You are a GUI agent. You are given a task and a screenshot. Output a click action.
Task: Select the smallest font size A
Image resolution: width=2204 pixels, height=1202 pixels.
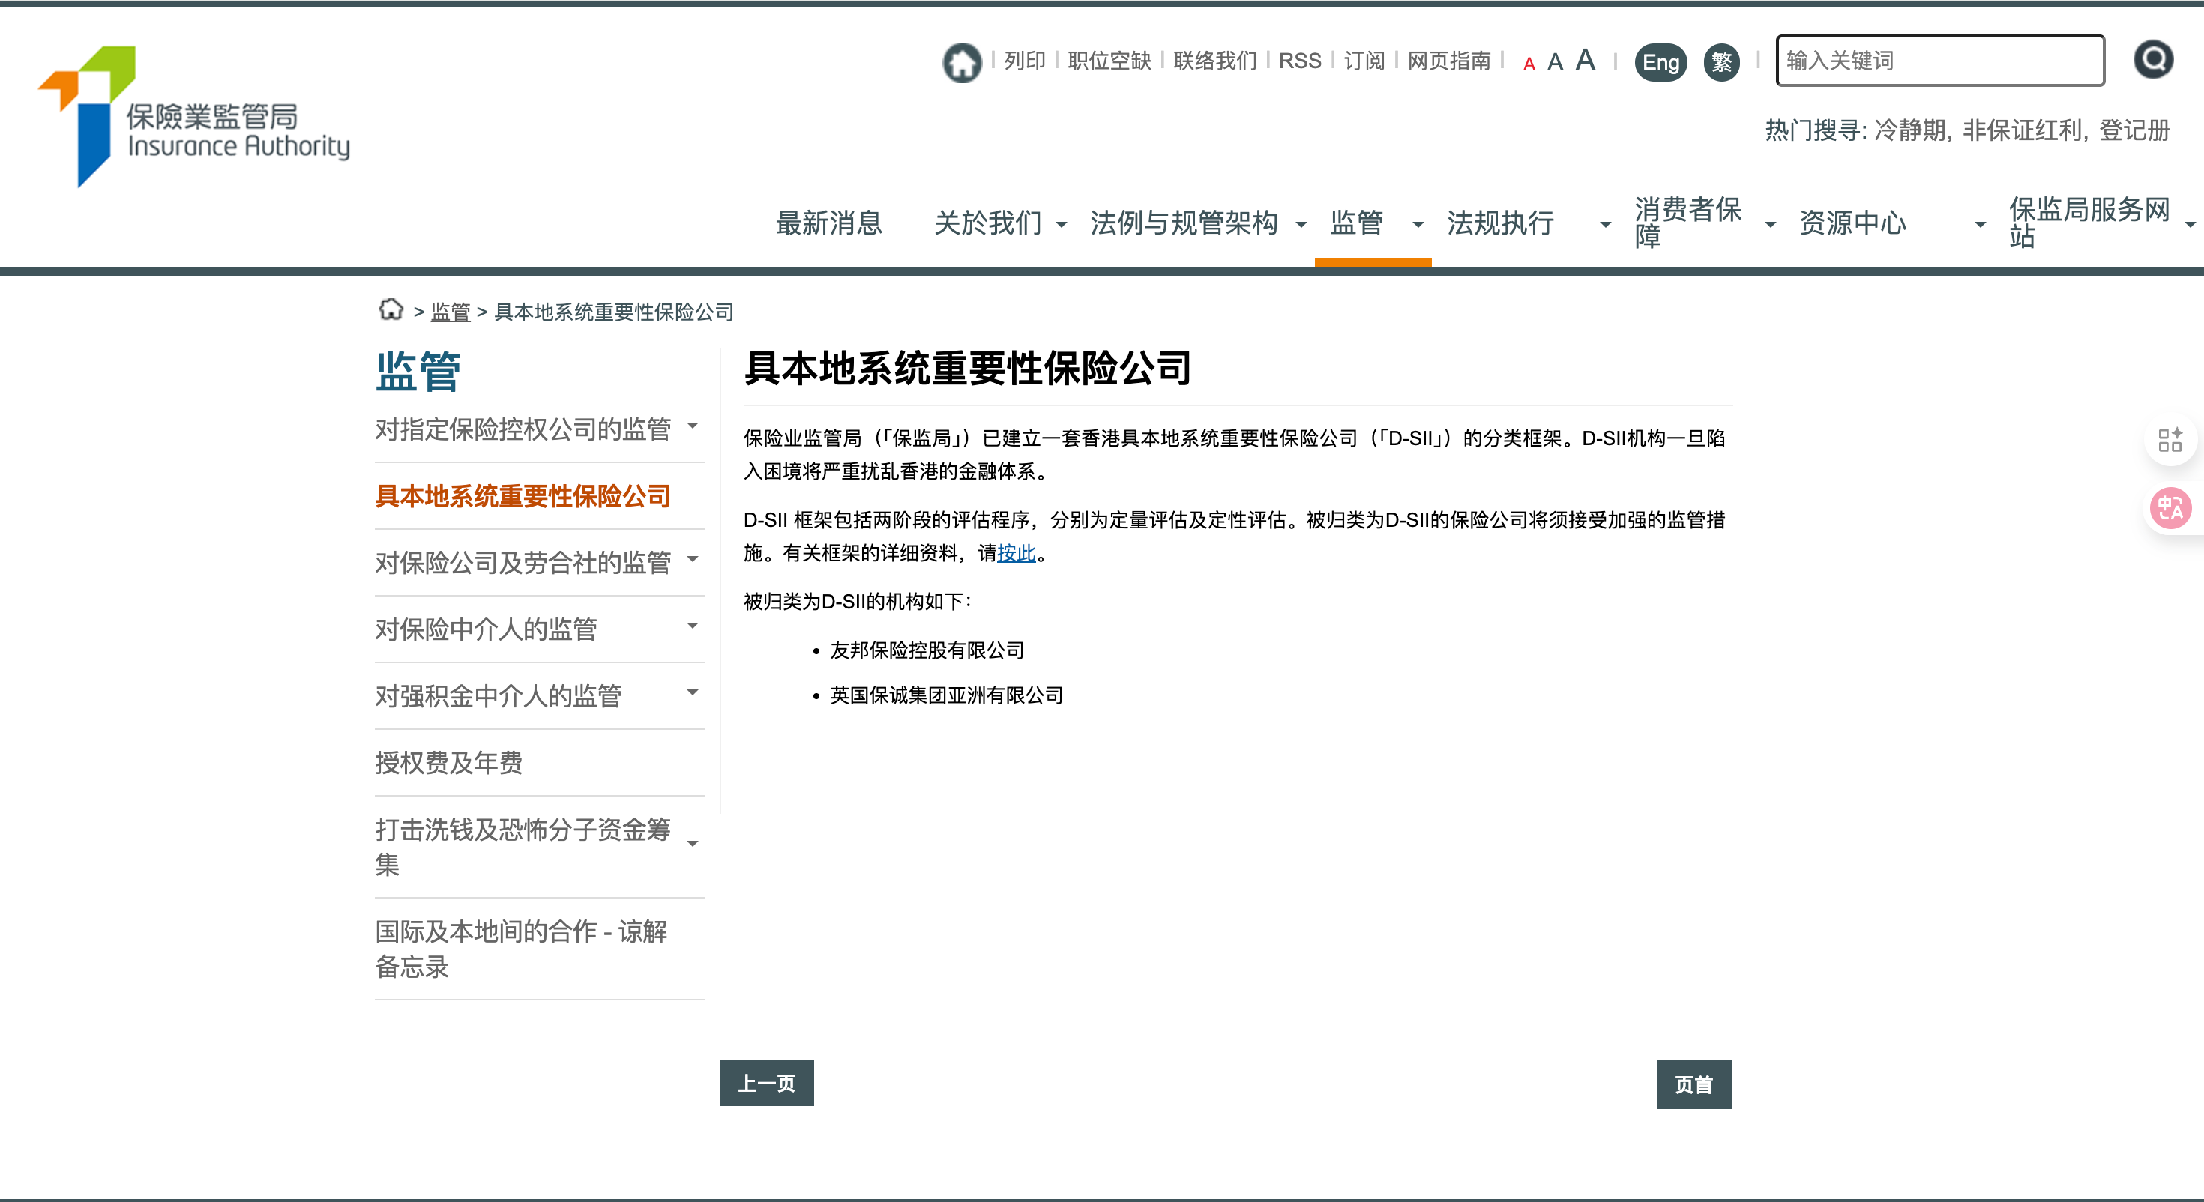1529,64
